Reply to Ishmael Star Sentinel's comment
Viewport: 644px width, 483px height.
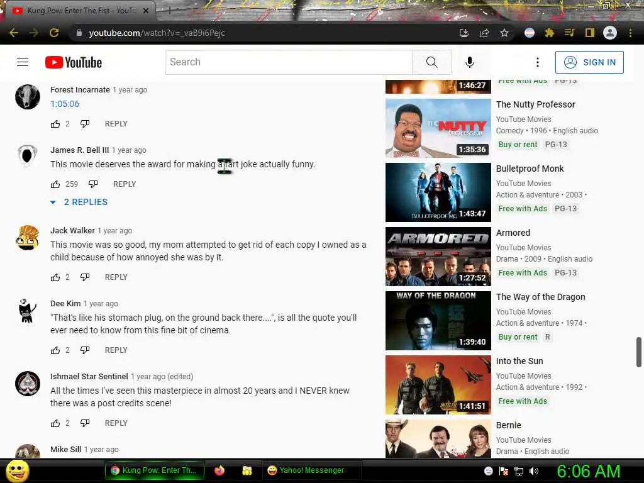pyautogui.click(x=116, y=423)
